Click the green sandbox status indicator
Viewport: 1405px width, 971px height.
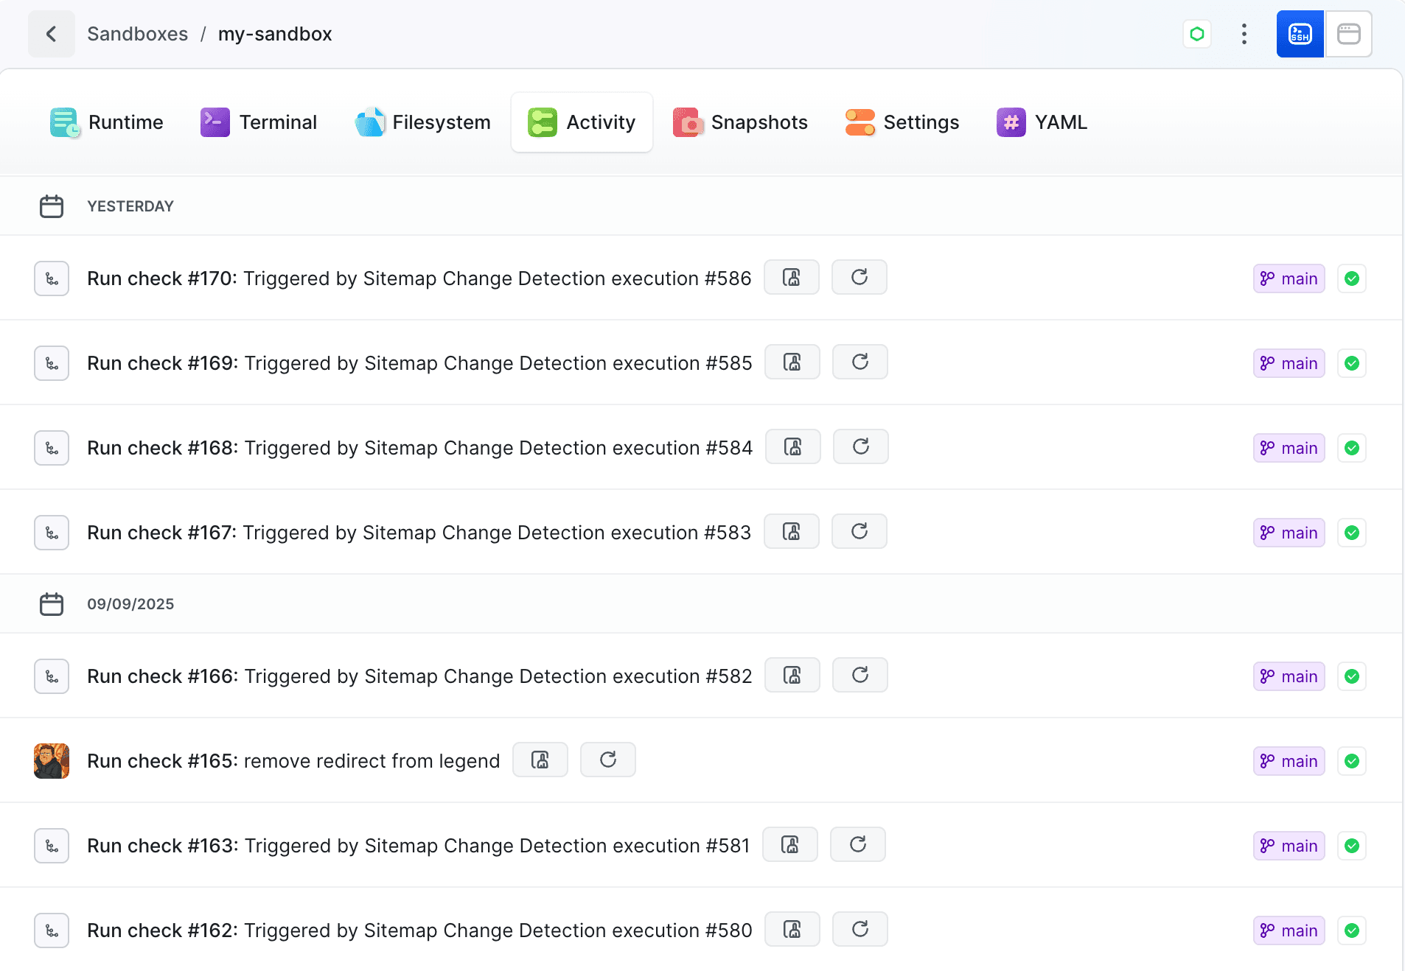tap(1197, 34)
